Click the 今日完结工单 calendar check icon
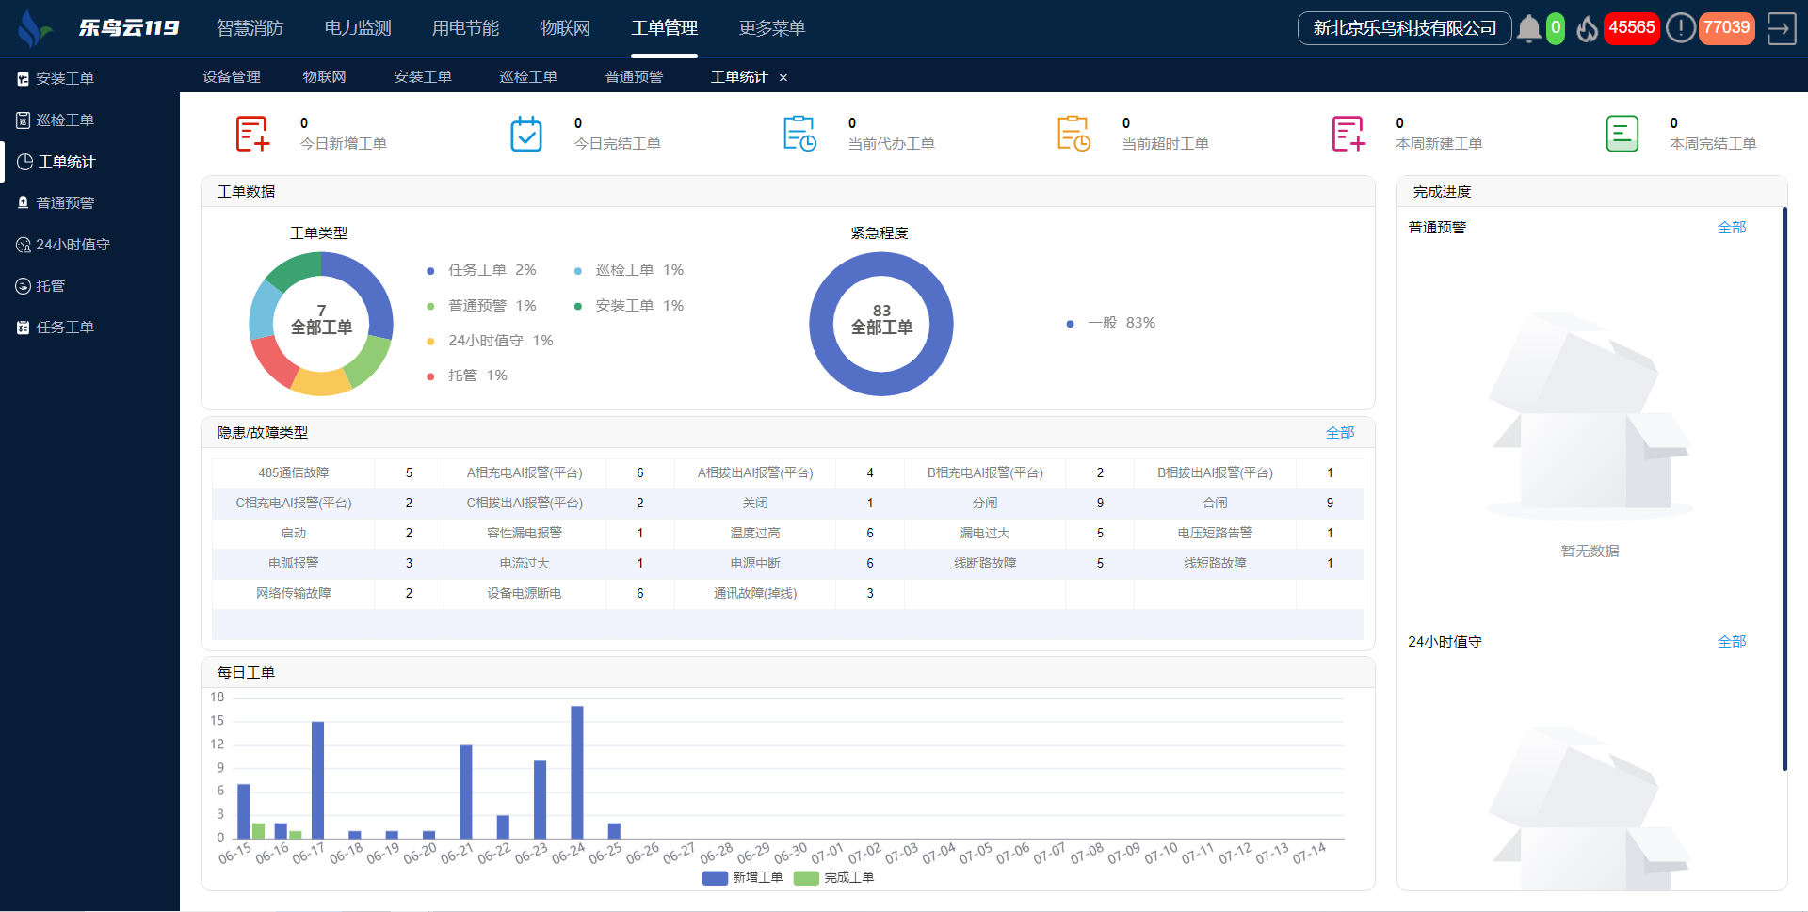Viewport: 1808px width, 912px height. (x=526, y=134)
